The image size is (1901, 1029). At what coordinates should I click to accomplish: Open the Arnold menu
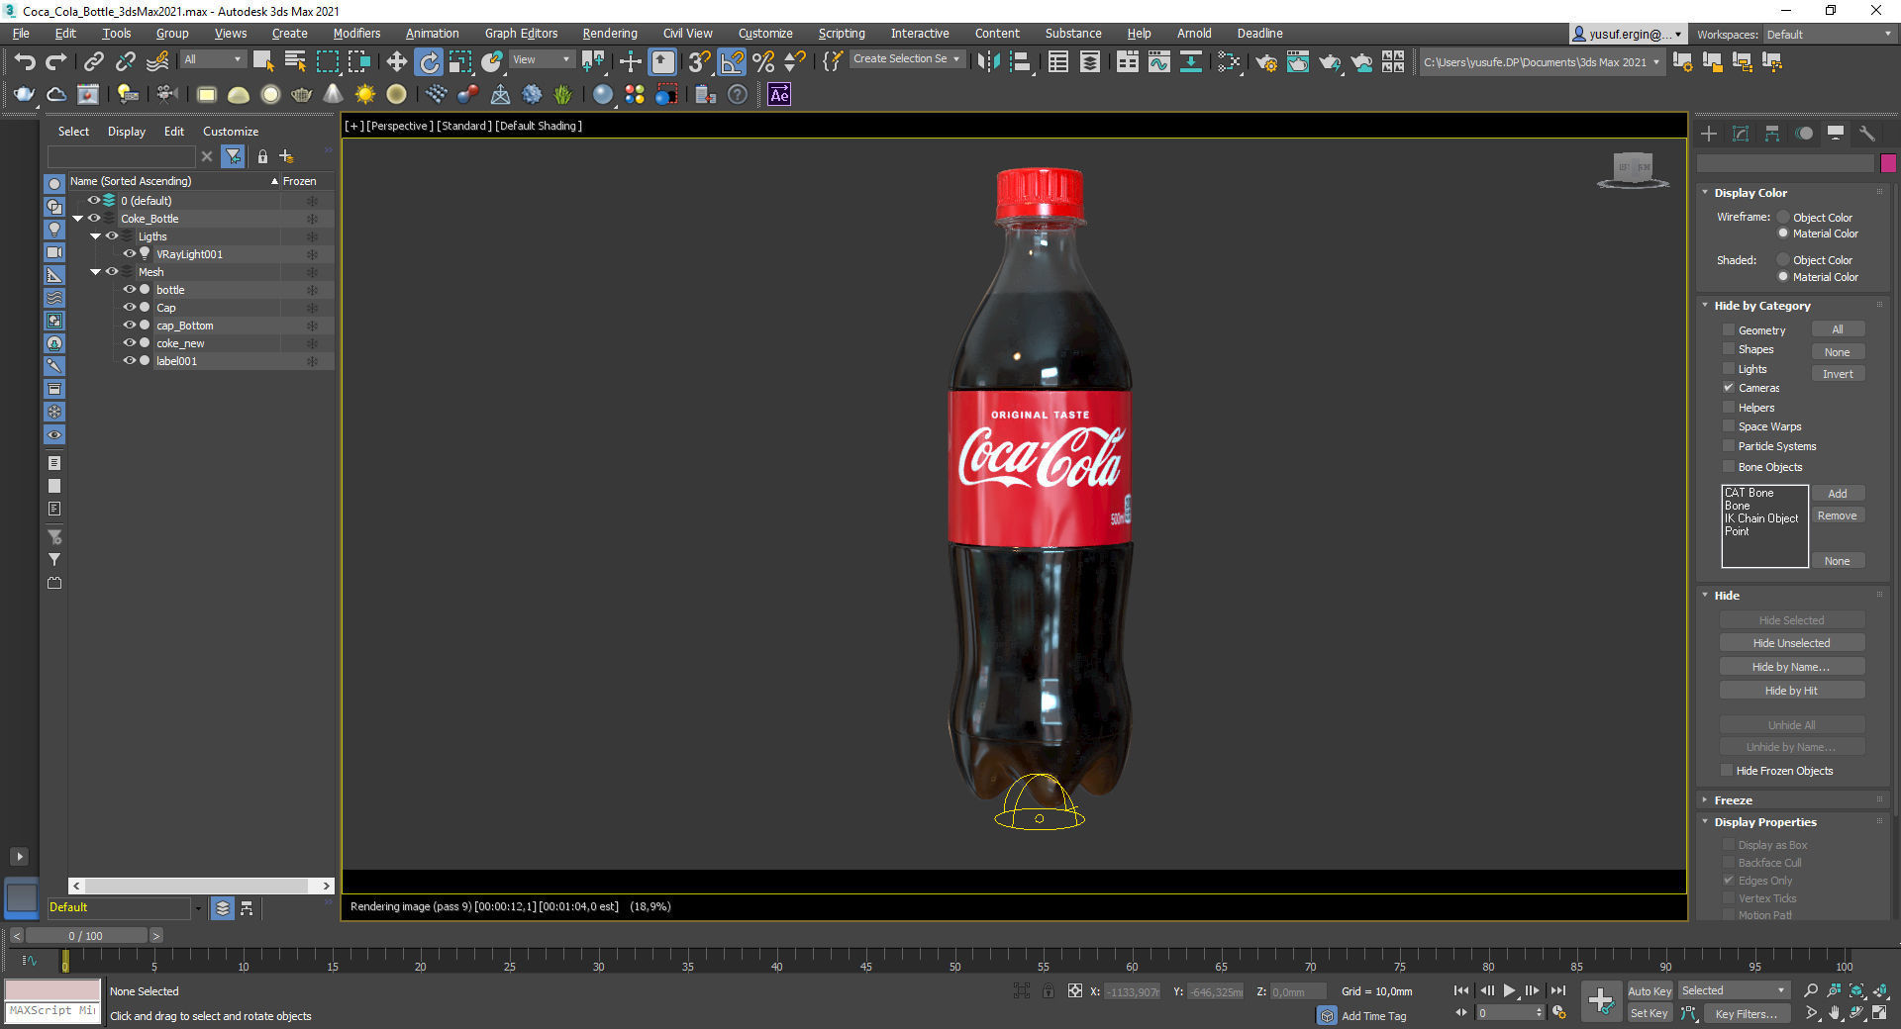coord(1194,34)
